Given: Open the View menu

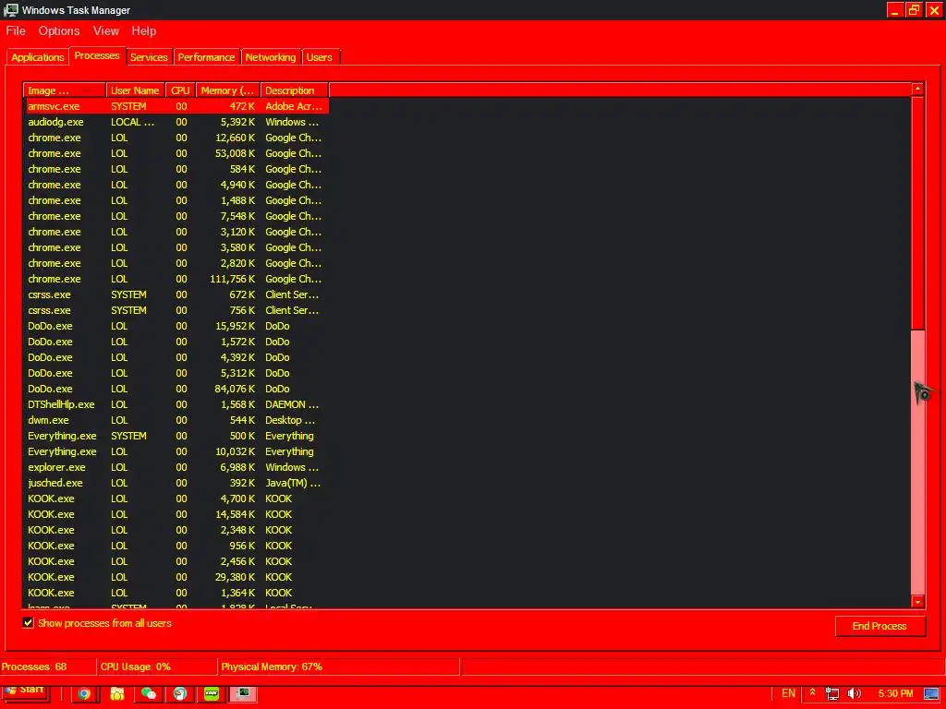Looking at the screenshot, I should point(105,30).
